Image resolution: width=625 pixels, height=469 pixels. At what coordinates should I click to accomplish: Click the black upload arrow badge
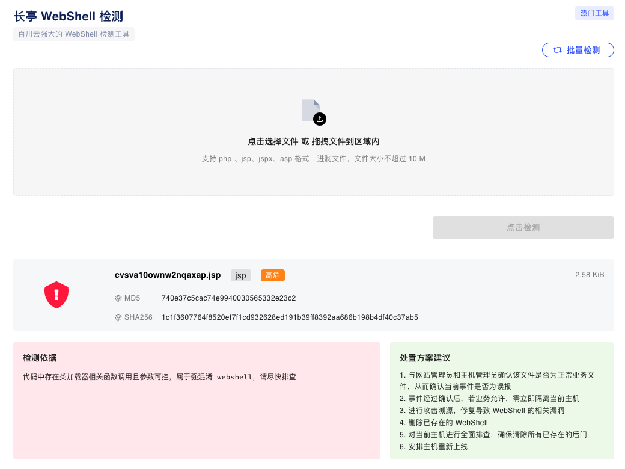point(320,119)
